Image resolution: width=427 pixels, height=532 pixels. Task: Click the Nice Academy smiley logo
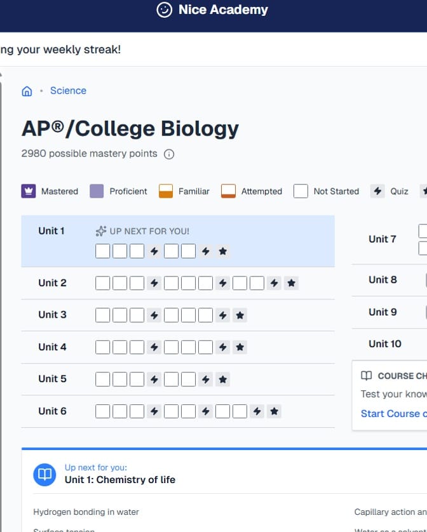point(165,10)
